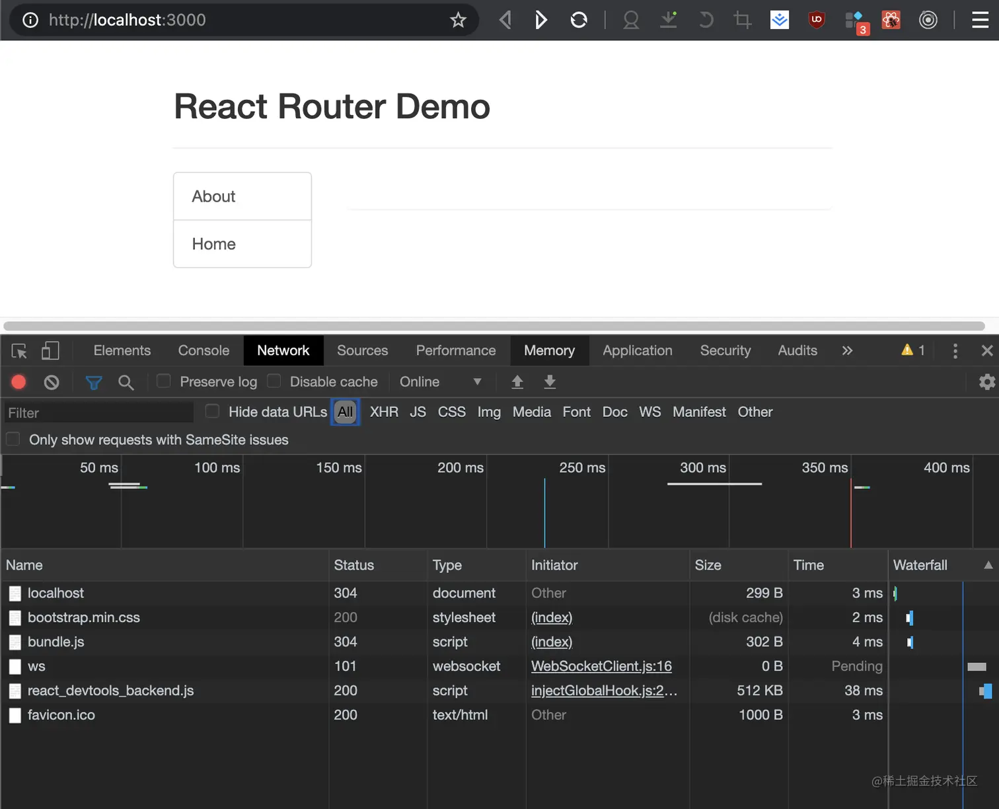
Task: Click the circular target extension icon
Action: point(928,20)
